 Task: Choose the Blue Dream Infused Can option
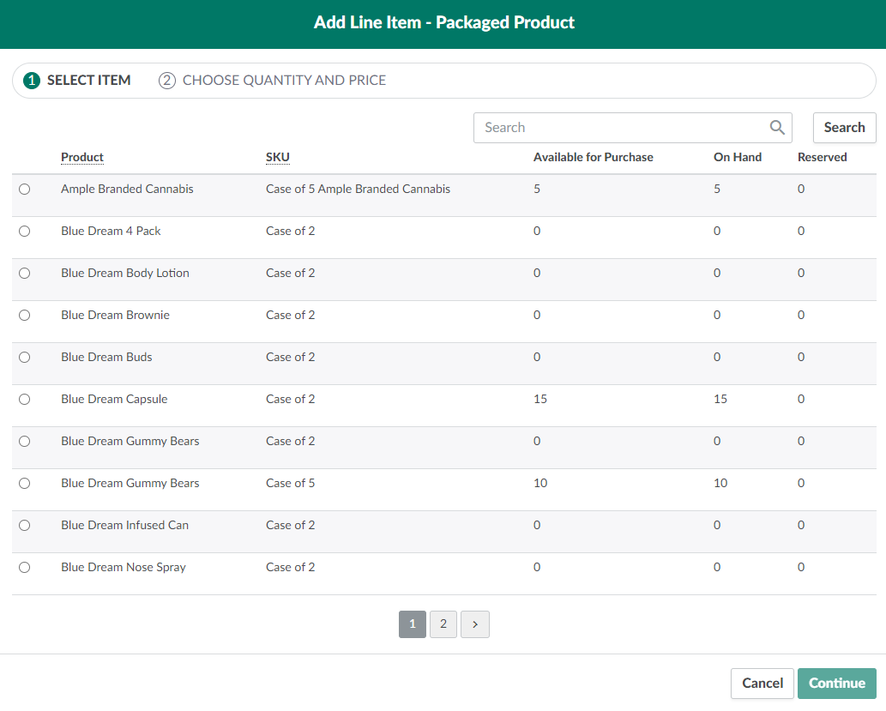tap(24, 526)
